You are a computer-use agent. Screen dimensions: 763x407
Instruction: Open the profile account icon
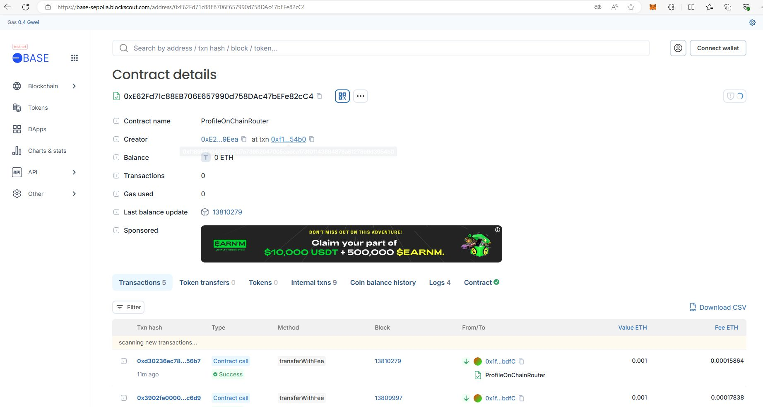coord(678,48)
